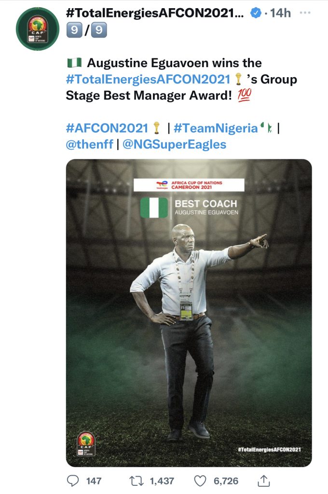Tap the retweet arrows icon
328x494 pixels.
(x=136, y=480)
